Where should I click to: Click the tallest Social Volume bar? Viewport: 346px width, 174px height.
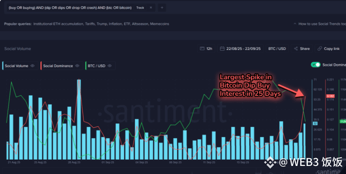tap(79, 119)
